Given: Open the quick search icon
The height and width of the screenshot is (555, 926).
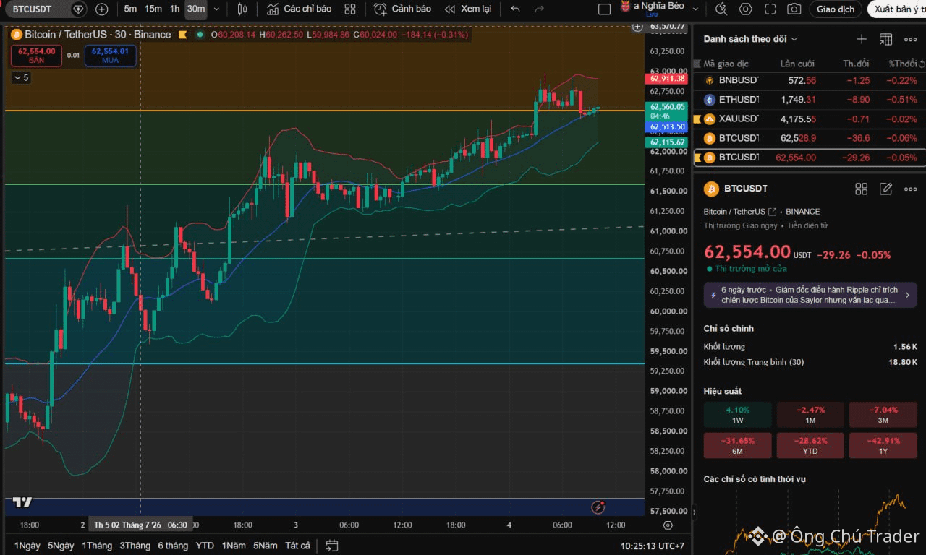Looking at the screenshot, I should [721, 9].
